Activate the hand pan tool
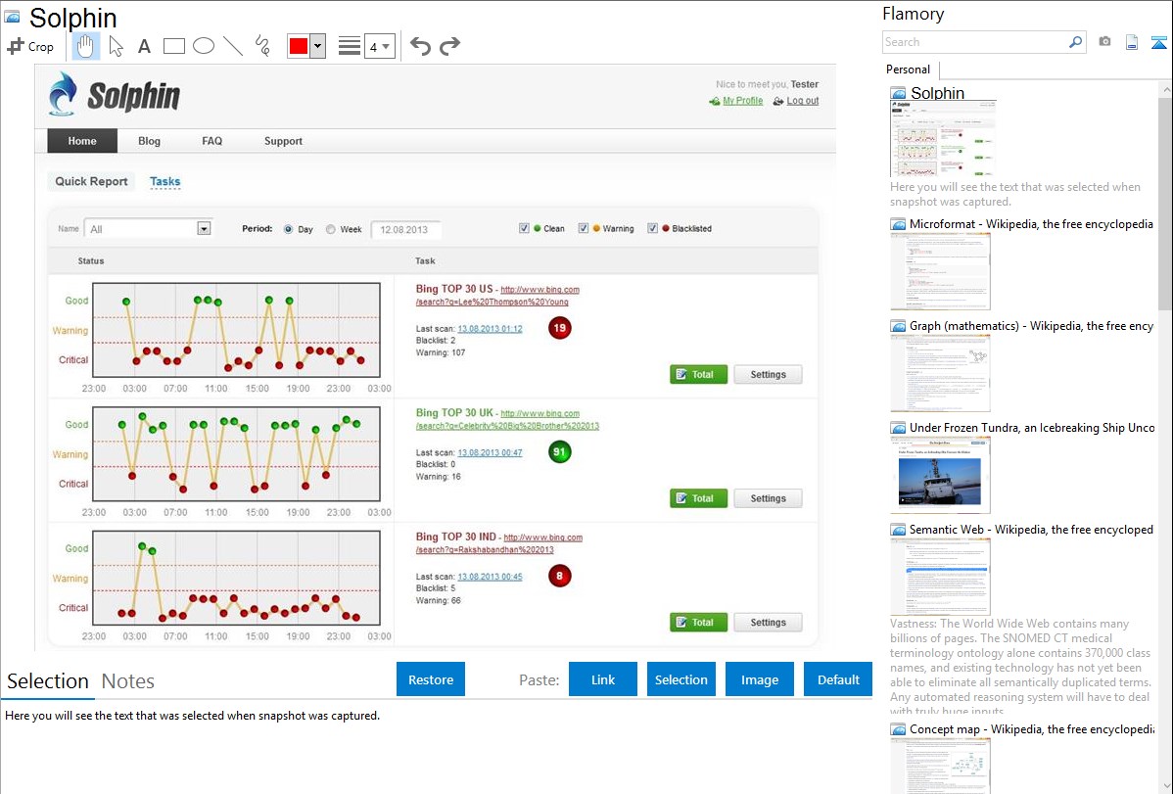The image size is (1173, 794). [85, 46]
